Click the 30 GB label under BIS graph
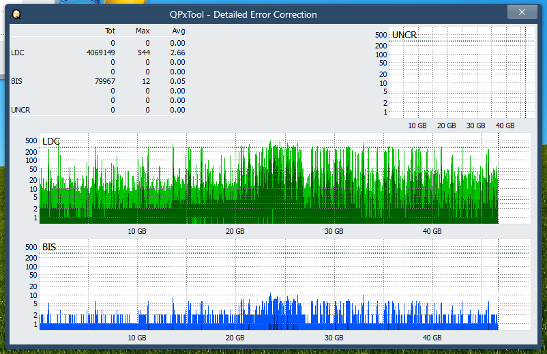 [x=334, y=338]
